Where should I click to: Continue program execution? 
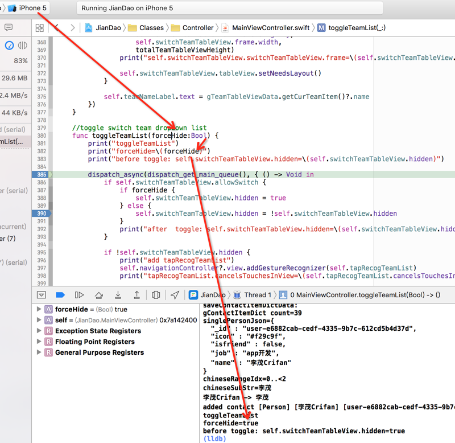coord(79,295)
